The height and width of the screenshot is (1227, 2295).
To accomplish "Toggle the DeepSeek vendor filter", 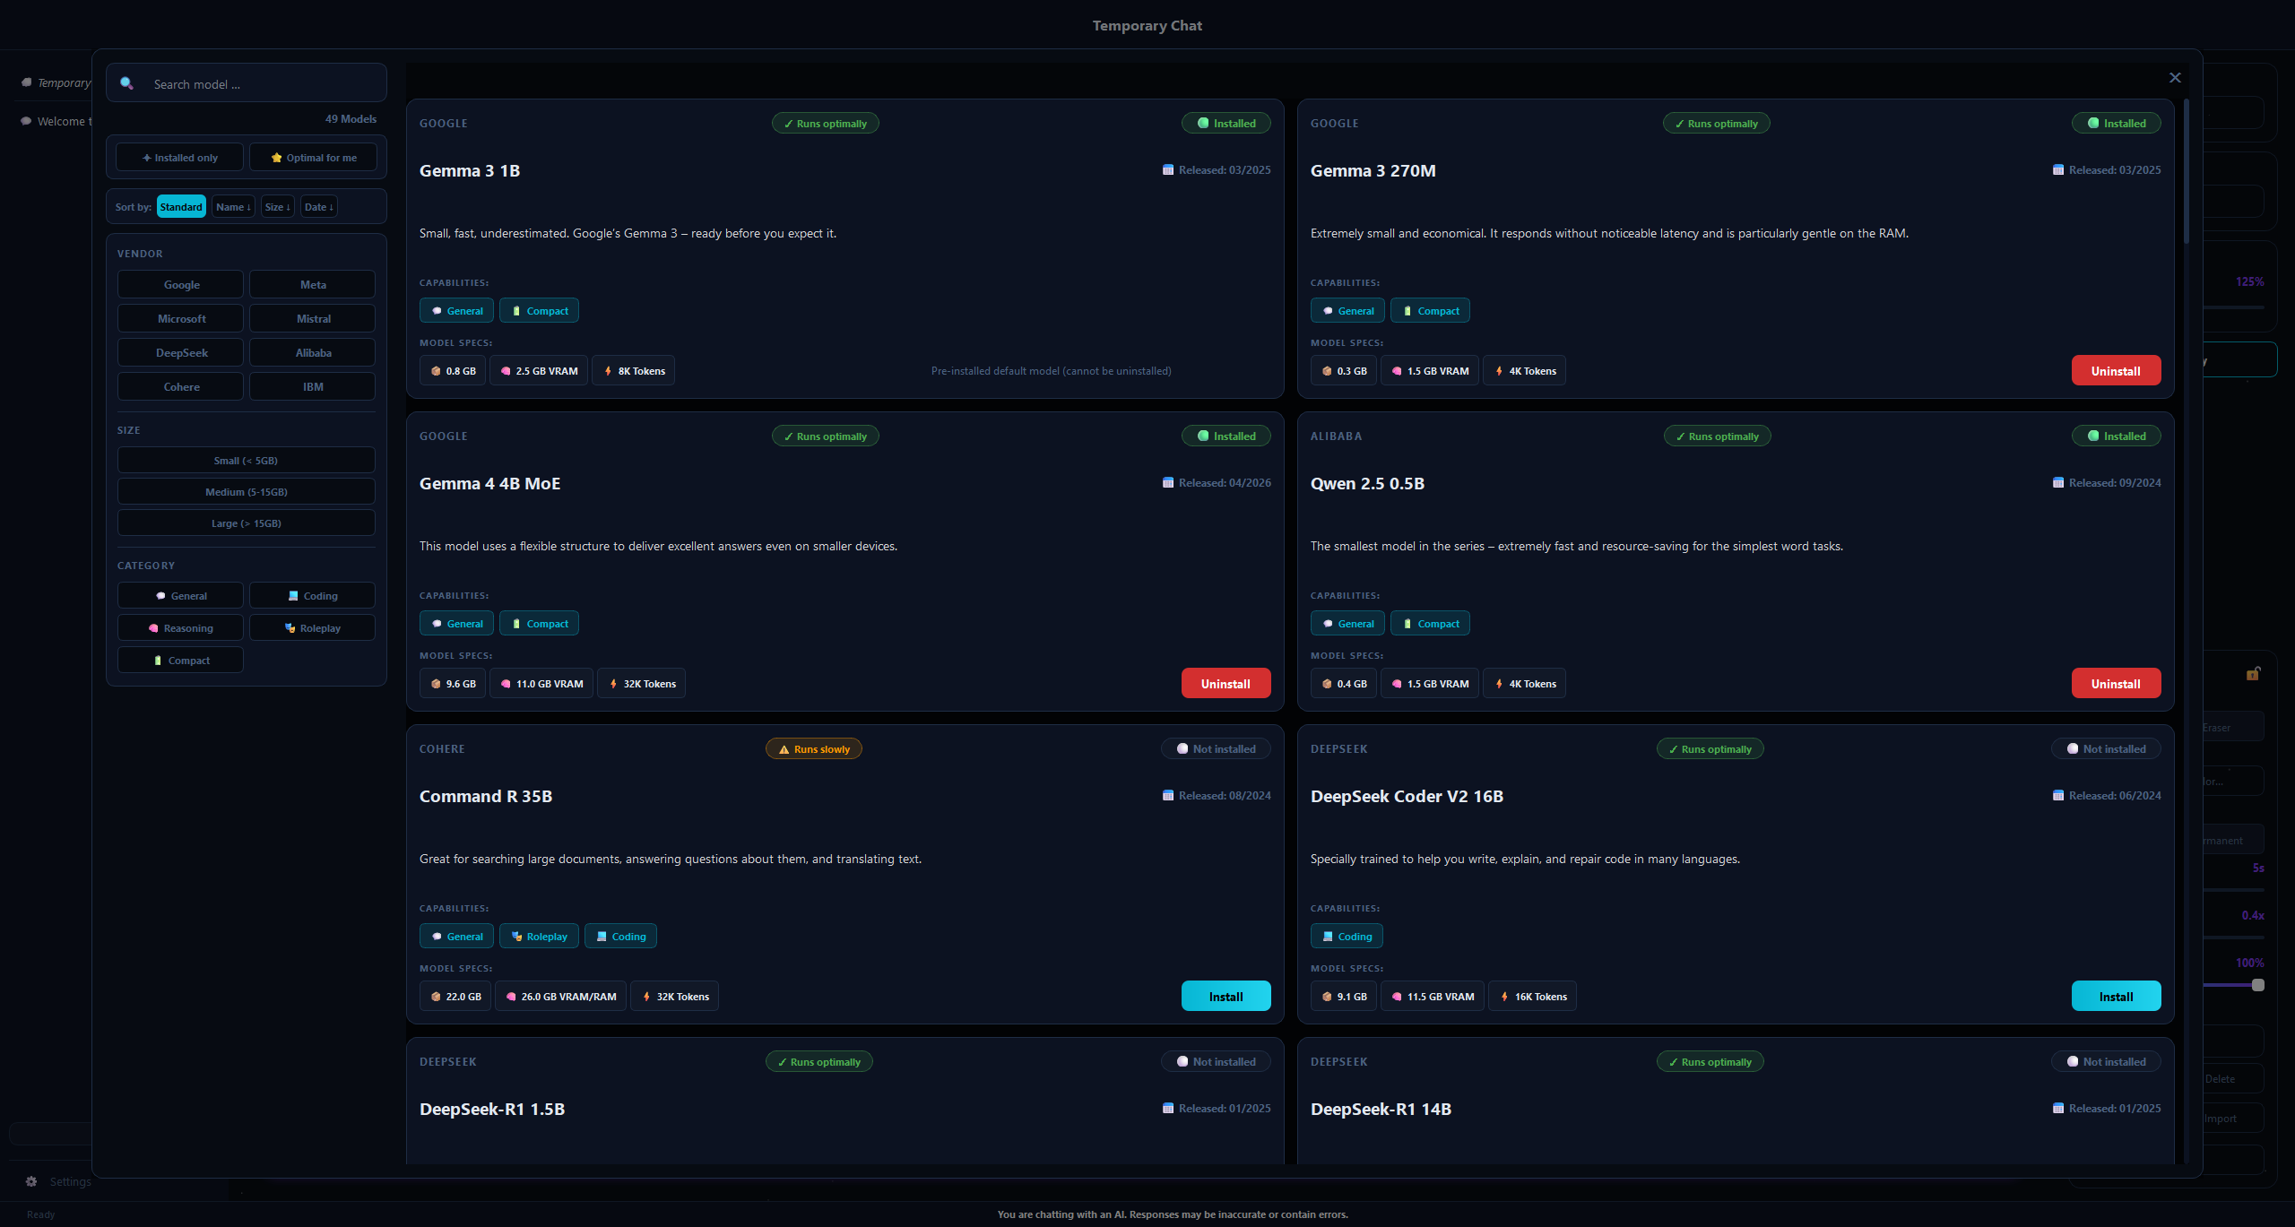I will click(180, 352).
